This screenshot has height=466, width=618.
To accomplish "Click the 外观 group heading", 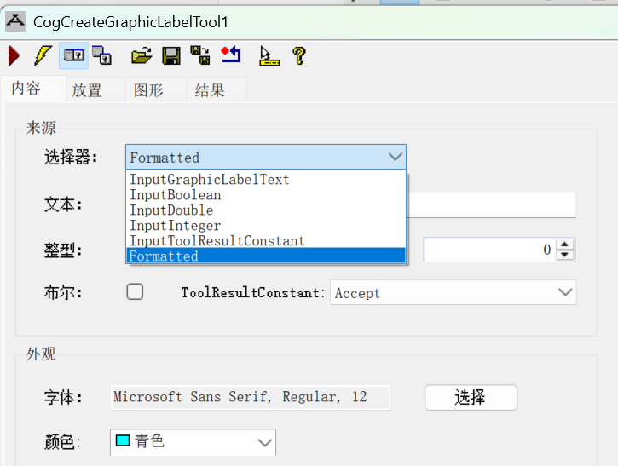I will pos(41,354).
